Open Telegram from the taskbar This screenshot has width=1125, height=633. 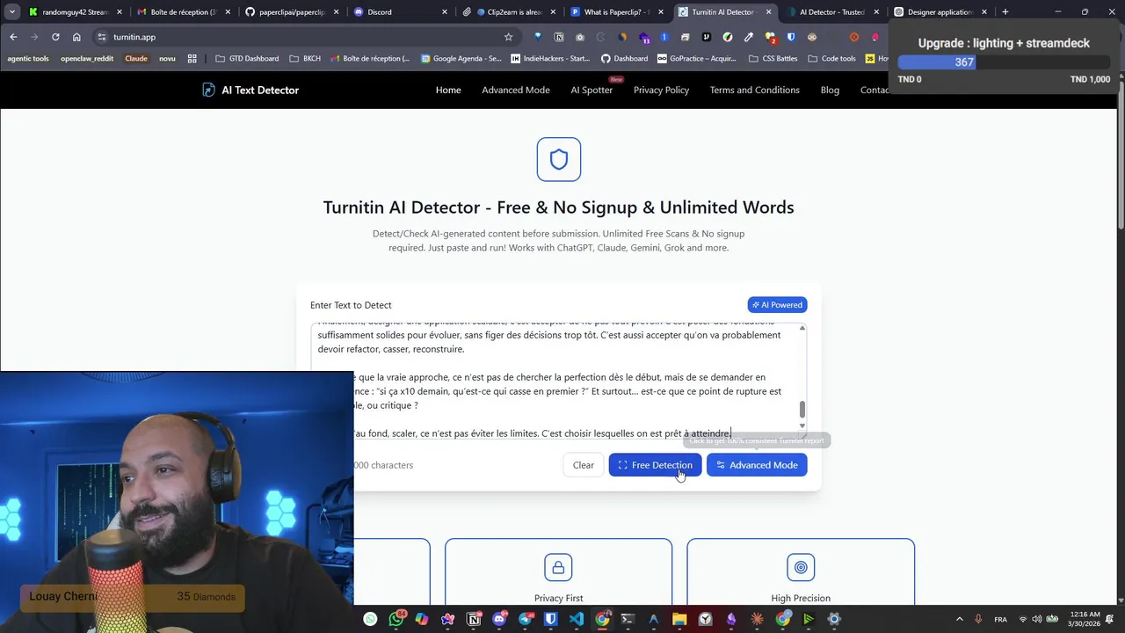pos(526,619)
